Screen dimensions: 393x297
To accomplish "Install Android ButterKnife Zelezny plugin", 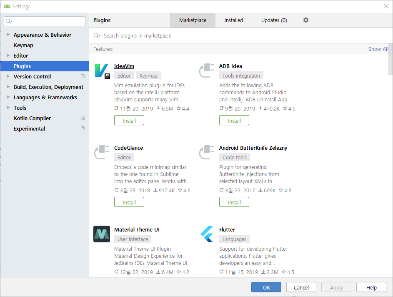I will point(234,202).
